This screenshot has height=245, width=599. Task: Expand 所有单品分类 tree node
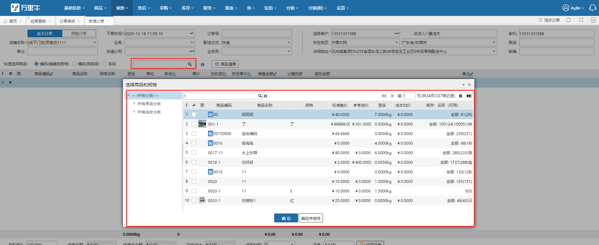pyautogui.click(x=134, y=104)
